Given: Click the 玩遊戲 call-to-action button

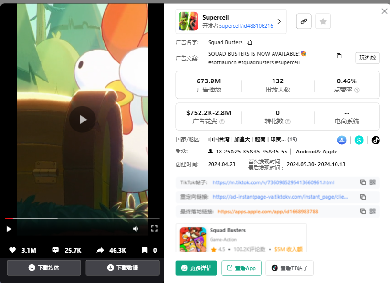Looking at the screenshot, I should [368, 58].
